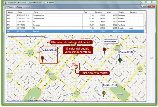Click the repartidor cell pepe

[x=131, y=28]
